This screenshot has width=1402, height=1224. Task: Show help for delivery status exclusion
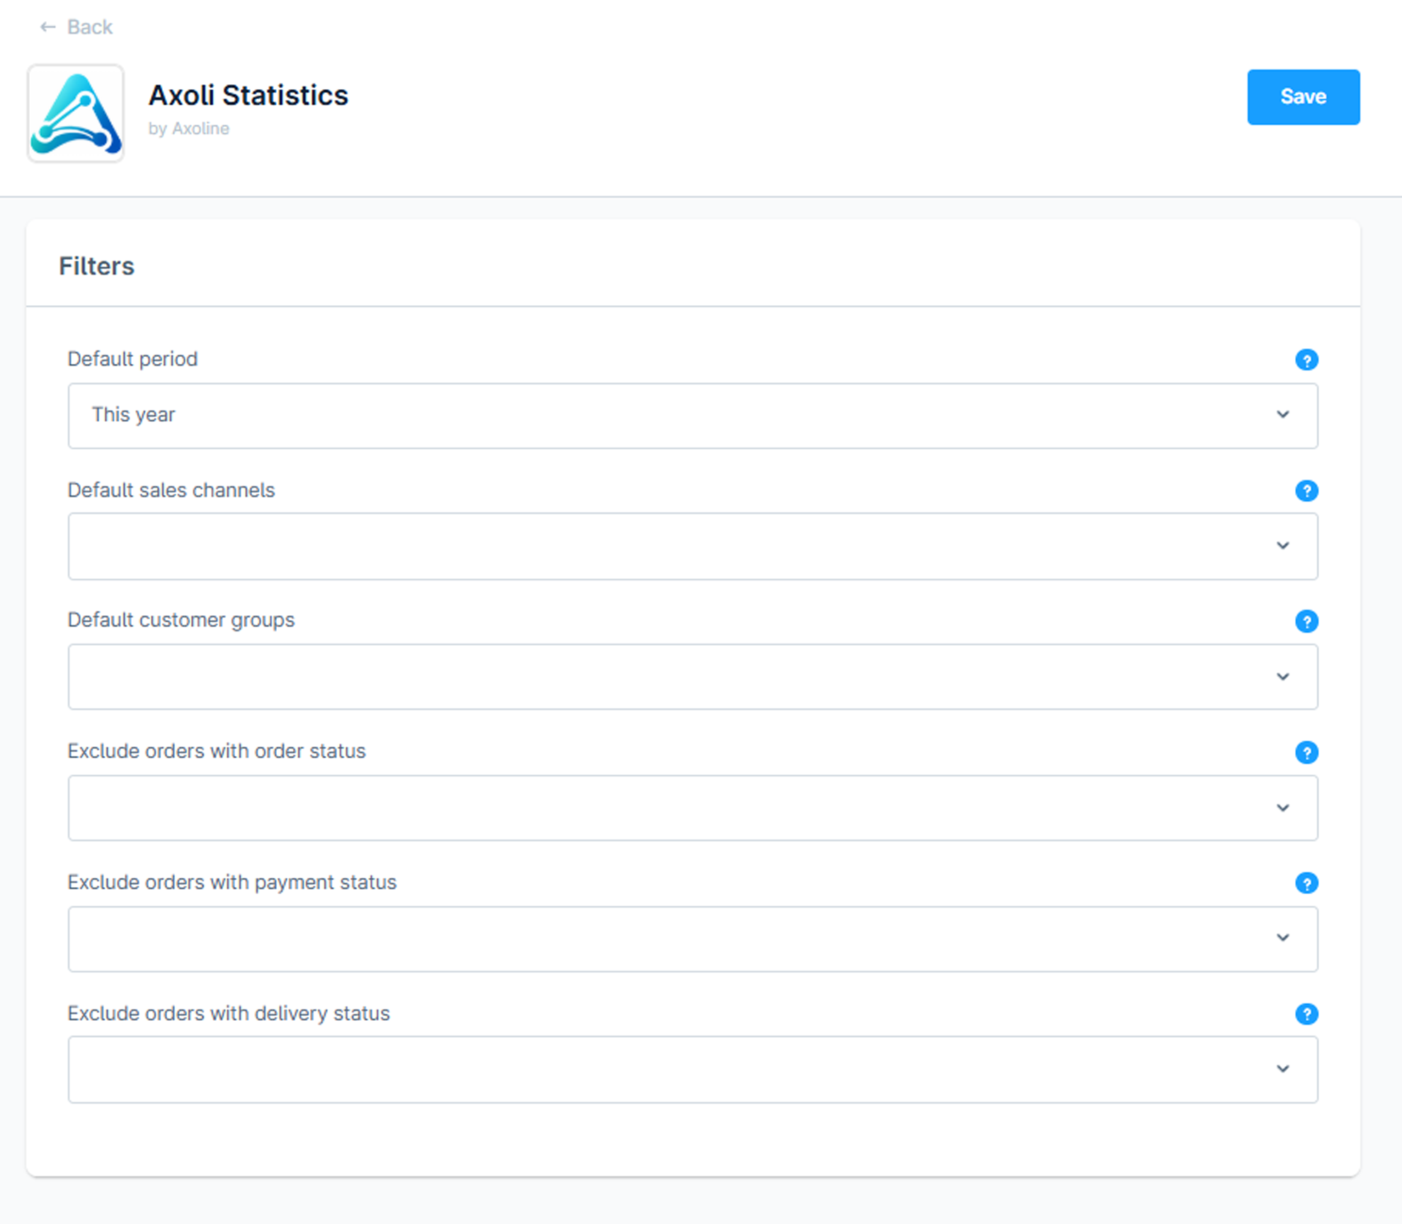1306,1014
